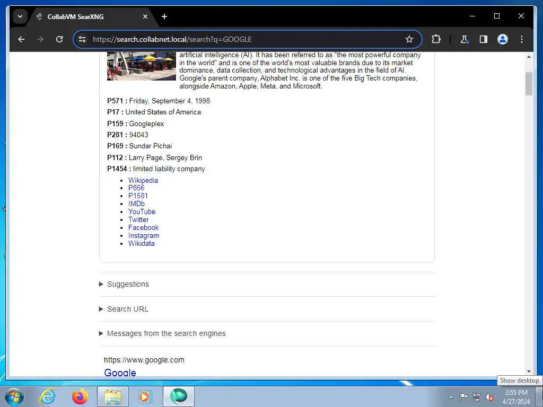Open the P856 link
The image size is (543, 407).
(136, 188)
